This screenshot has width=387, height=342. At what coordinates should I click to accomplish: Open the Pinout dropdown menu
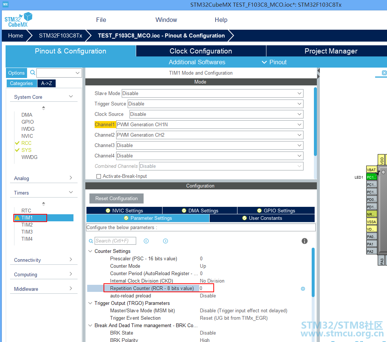(274, 62)
